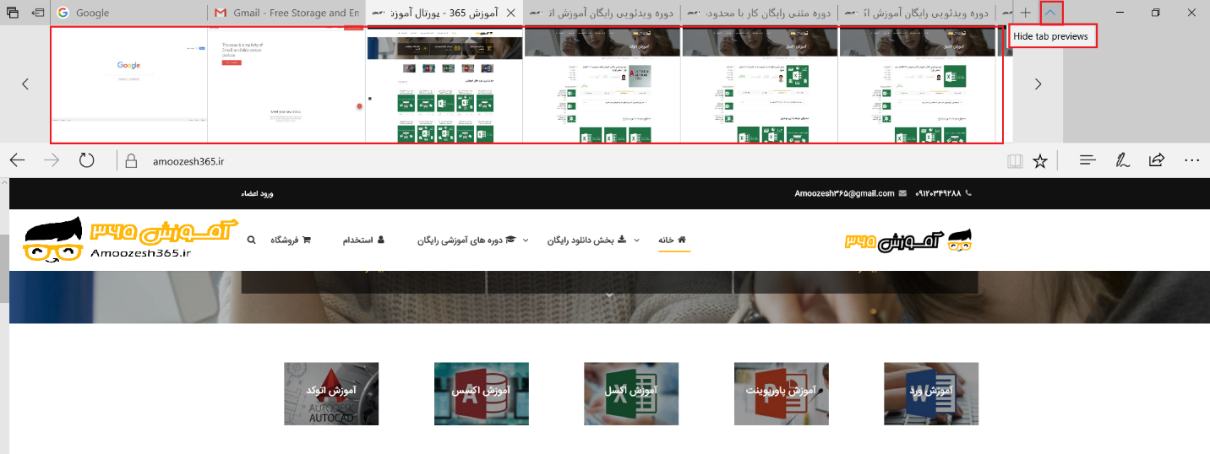Click the website's search magnifier icon
The width and height of the screenshot is (1210, 454).
[x=251, y=240]
